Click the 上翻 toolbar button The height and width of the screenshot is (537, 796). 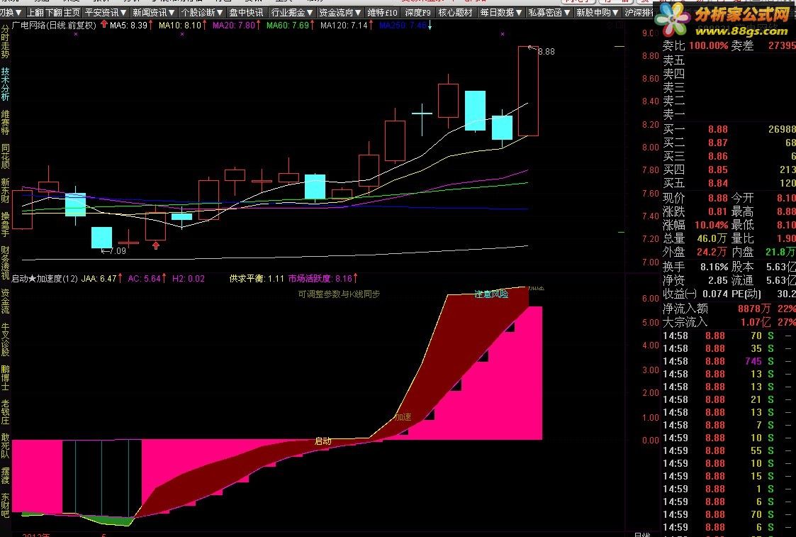click(35, 12)
